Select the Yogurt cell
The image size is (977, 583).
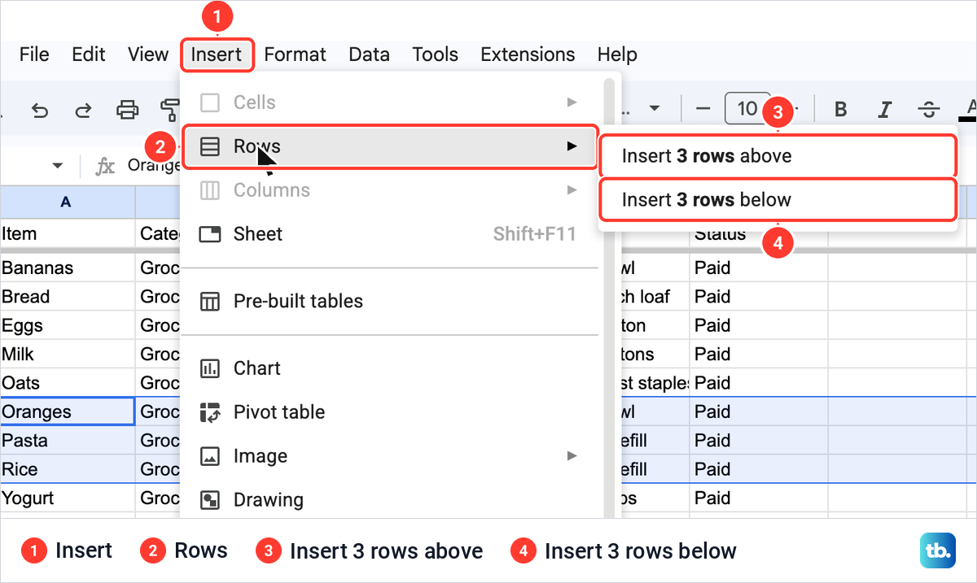tap(67, 498)
